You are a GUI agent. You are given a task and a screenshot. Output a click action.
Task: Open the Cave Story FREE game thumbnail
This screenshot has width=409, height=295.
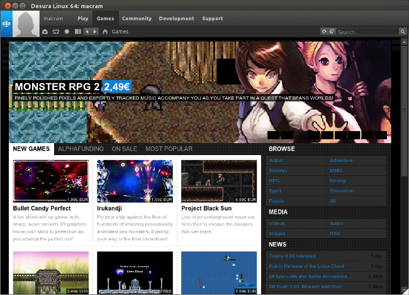pos(135,273)
